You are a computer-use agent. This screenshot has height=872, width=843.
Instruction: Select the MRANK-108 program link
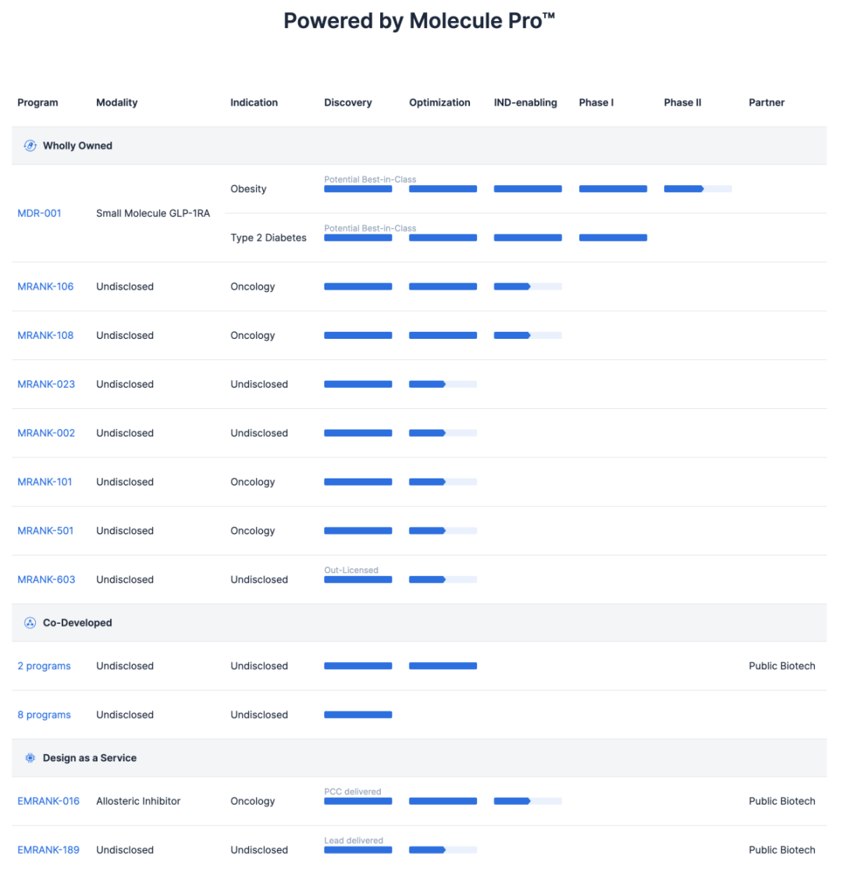coord(45,336)
